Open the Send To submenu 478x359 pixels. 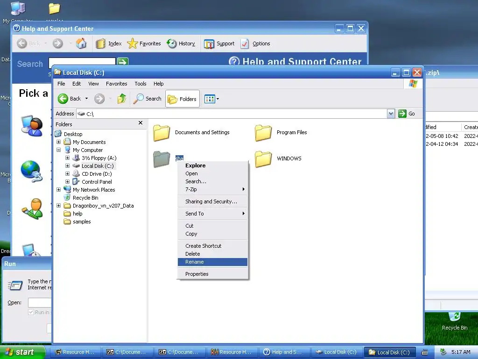click(x=212, y=214)
